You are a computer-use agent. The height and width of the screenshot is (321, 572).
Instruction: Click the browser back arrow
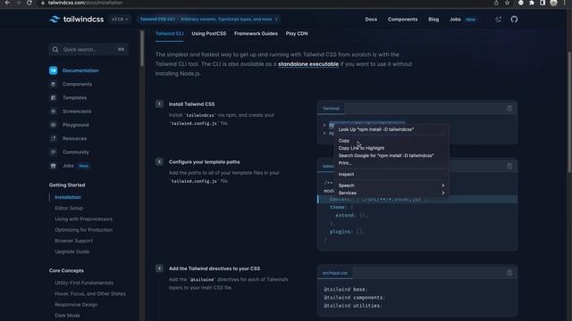pyautogui.click(x=7, y=3)
